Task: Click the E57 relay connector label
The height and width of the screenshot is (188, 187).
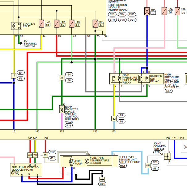Action: click(168, 91)
